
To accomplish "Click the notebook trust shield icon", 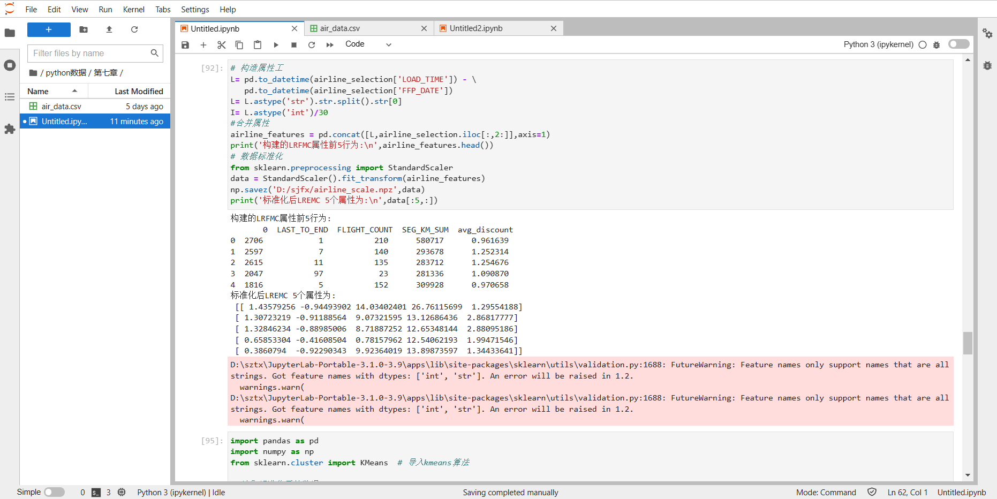I will click(872, 492).
